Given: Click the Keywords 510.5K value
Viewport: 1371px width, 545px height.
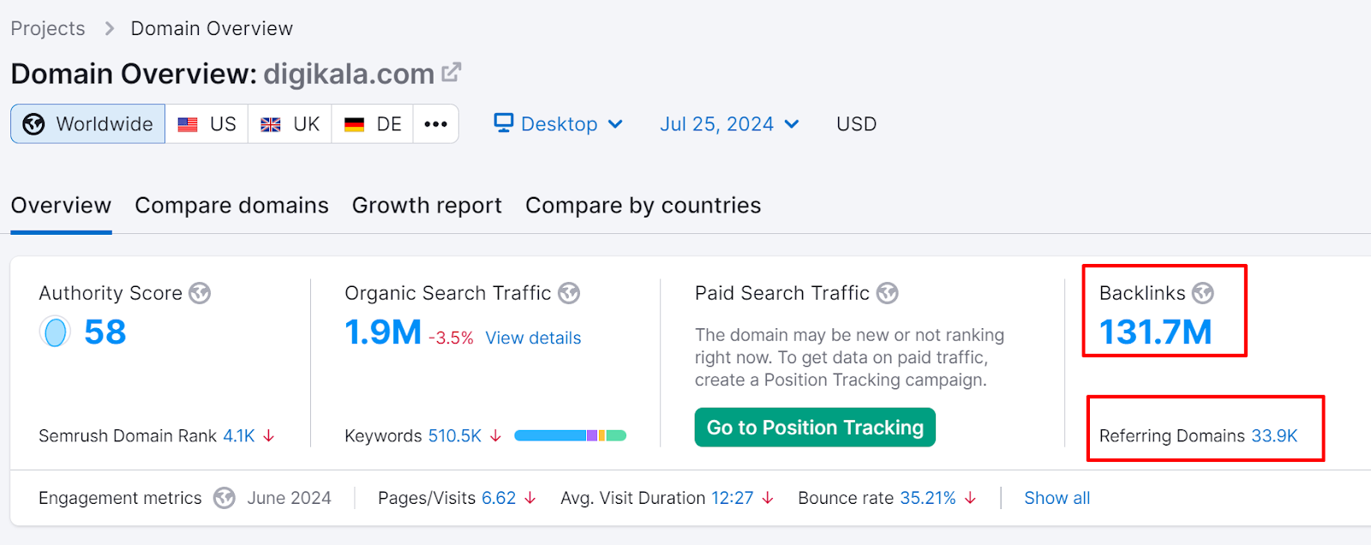Looking at the screenshot, I should [x=455, y=436].
